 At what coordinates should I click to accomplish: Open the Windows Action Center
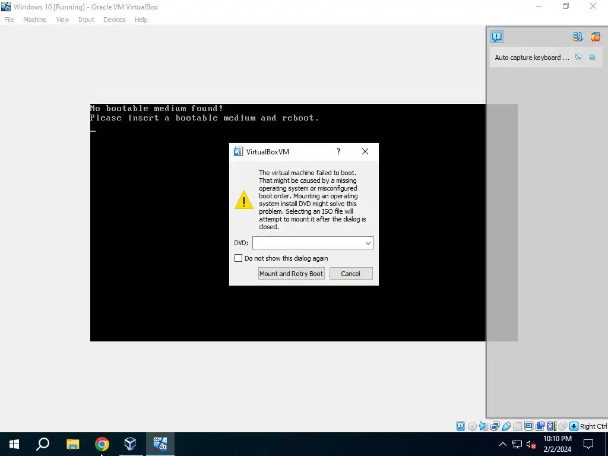(x=588, y=444)
